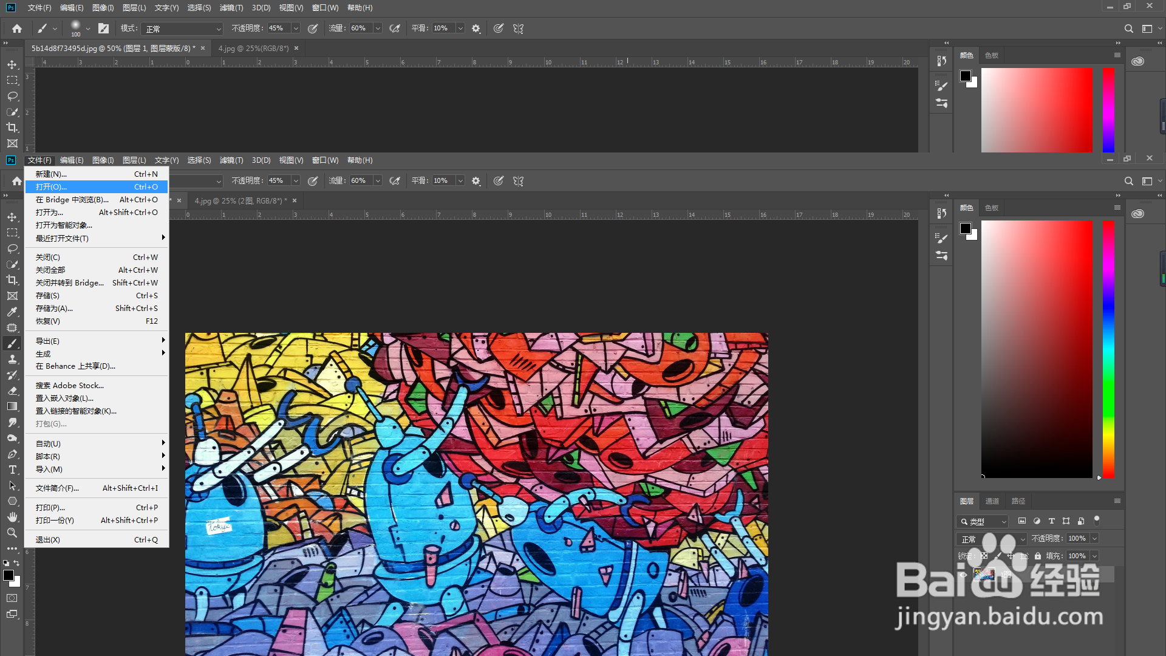The image size is (1166, 656).
Task: Select the Path Selection arrow tool
Action: click(12, 485)
